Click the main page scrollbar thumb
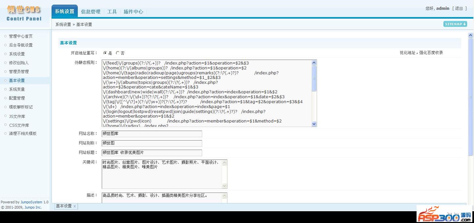Screen dimensions: 474x223 point(470,97)
